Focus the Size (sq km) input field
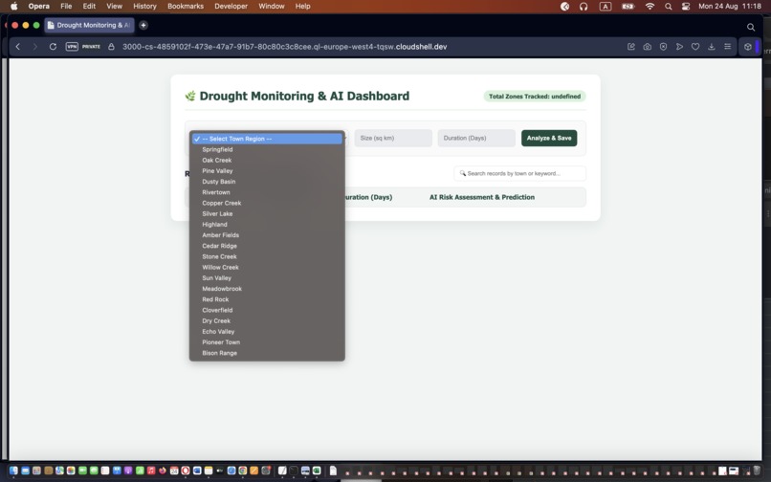This screenshot has height=482, width=771. [393, 139]
